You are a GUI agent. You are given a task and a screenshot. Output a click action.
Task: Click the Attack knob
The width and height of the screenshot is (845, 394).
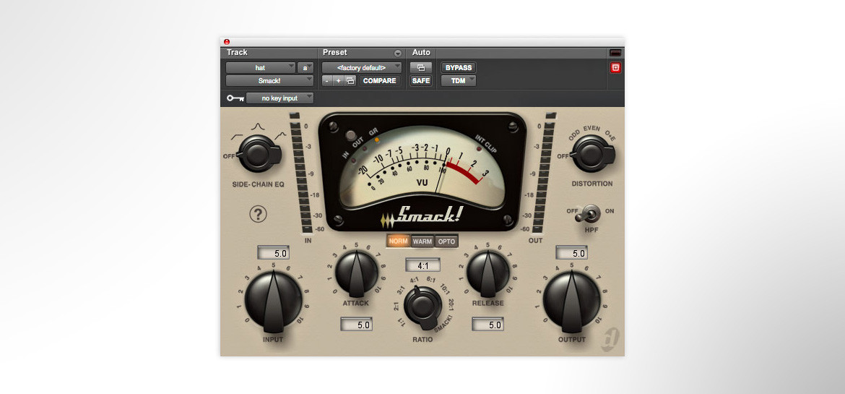356,273
